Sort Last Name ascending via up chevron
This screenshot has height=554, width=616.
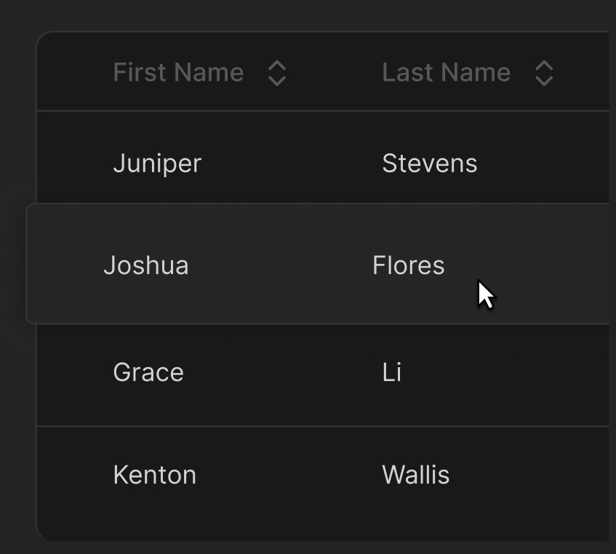(x=544, y=65)
